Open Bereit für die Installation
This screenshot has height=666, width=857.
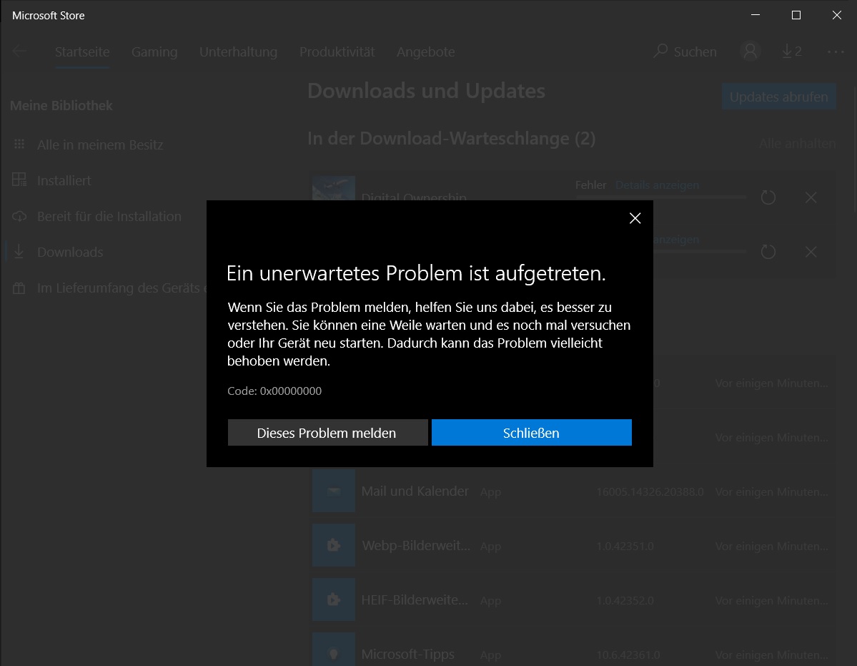pyautogui.click(x=109, y=217)
